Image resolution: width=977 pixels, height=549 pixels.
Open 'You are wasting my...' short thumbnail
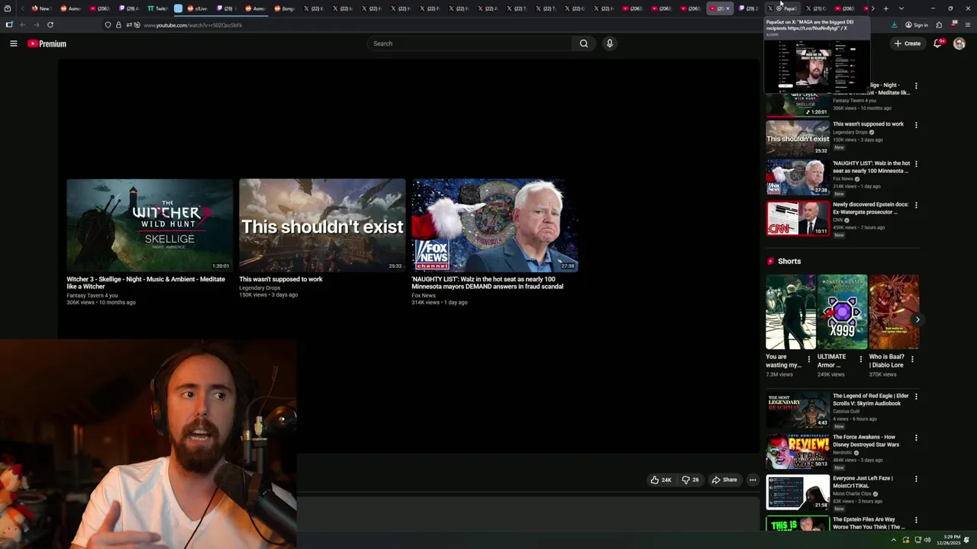791,312
